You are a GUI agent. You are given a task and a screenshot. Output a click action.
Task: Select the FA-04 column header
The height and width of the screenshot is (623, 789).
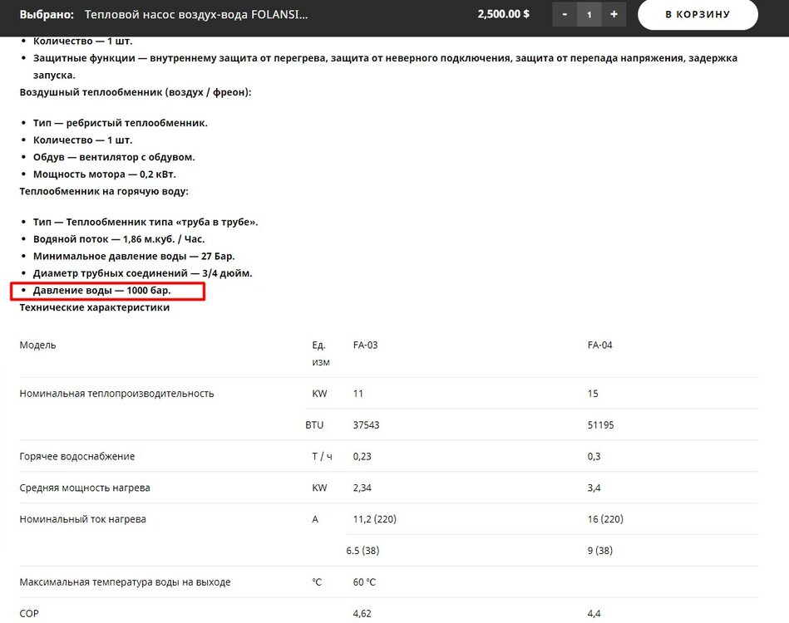click(x=598, y=344)
